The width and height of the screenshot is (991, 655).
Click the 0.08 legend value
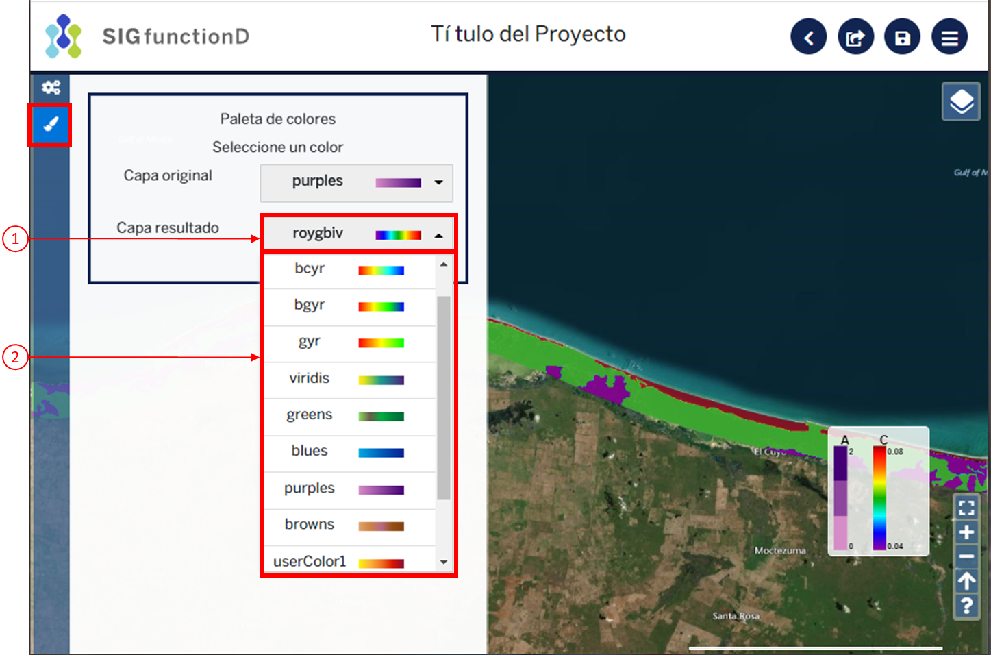click(895, 452)
